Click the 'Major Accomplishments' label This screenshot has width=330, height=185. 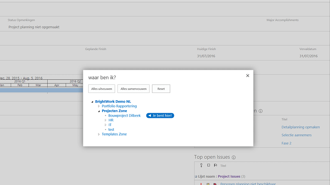(282, 20)
